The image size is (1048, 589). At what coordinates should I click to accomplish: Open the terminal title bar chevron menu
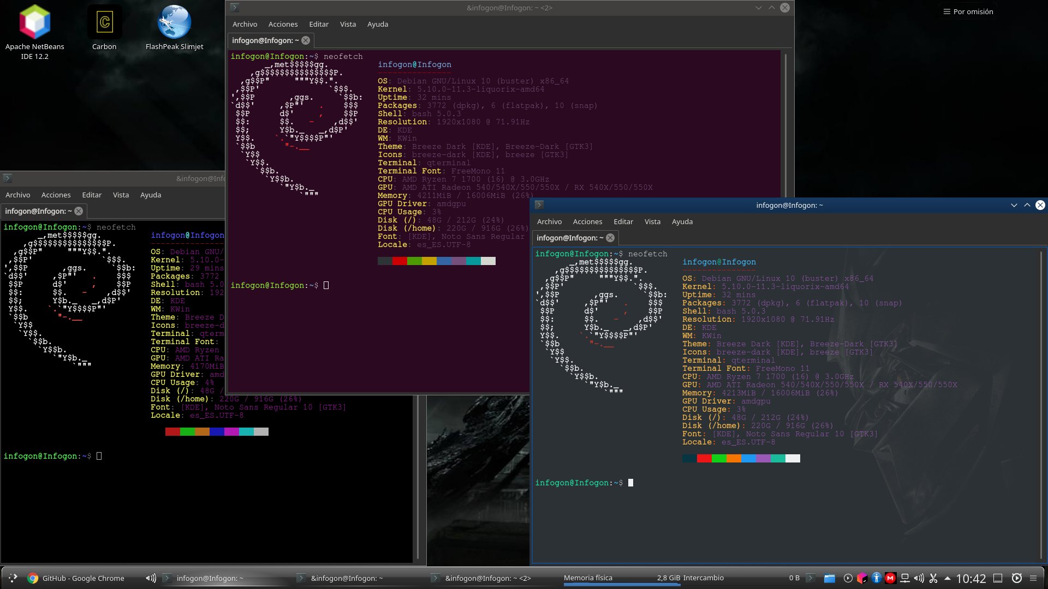1014,205
